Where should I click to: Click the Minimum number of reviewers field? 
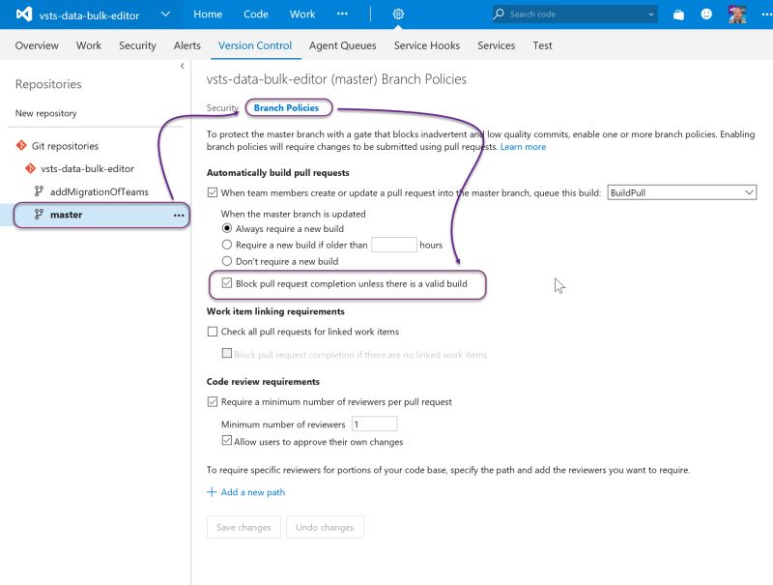374,424
